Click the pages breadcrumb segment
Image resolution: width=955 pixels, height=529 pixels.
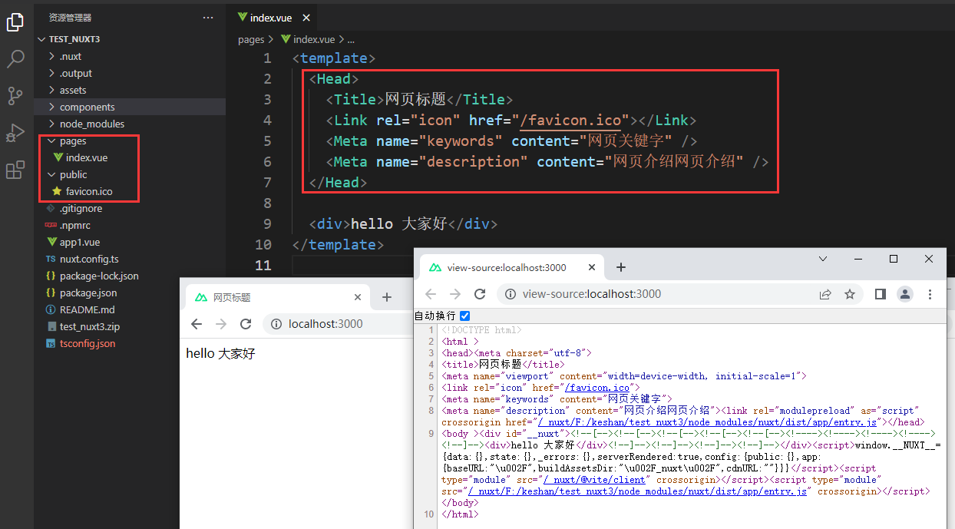click(x=250, y=39)
